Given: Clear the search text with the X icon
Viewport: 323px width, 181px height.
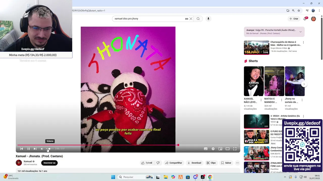Looking at the screenshot, I should coord(191,19).
